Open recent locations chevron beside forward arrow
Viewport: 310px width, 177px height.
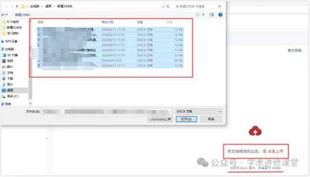click(x=12, y=7)
